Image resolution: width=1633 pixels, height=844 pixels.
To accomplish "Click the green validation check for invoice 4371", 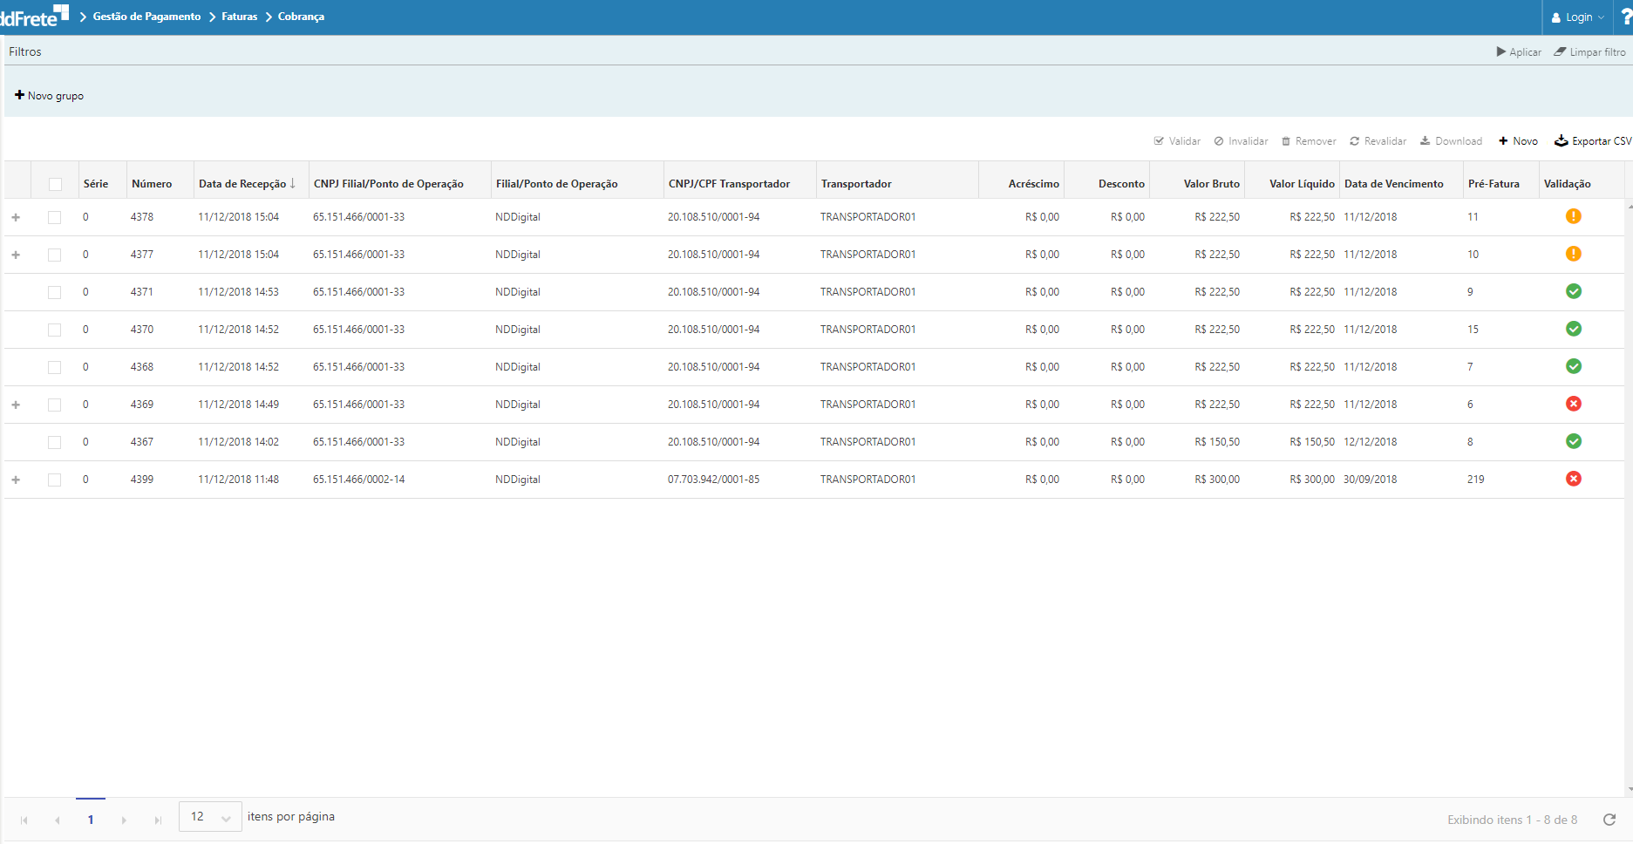I will pos(1573,291).
